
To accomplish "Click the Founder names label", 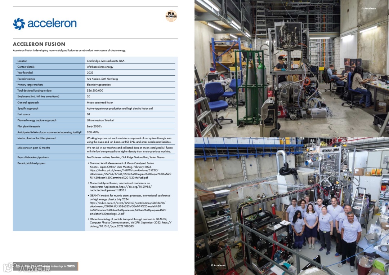I will (26, 79).
